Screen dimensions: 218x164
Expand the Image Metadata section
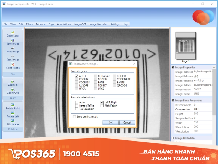click(x=172, y=138)
